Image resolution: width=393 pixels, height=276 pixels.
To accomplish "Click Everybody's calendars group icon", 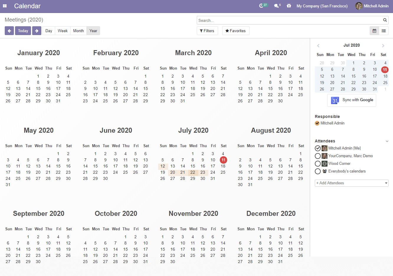I will coord(325,171).
